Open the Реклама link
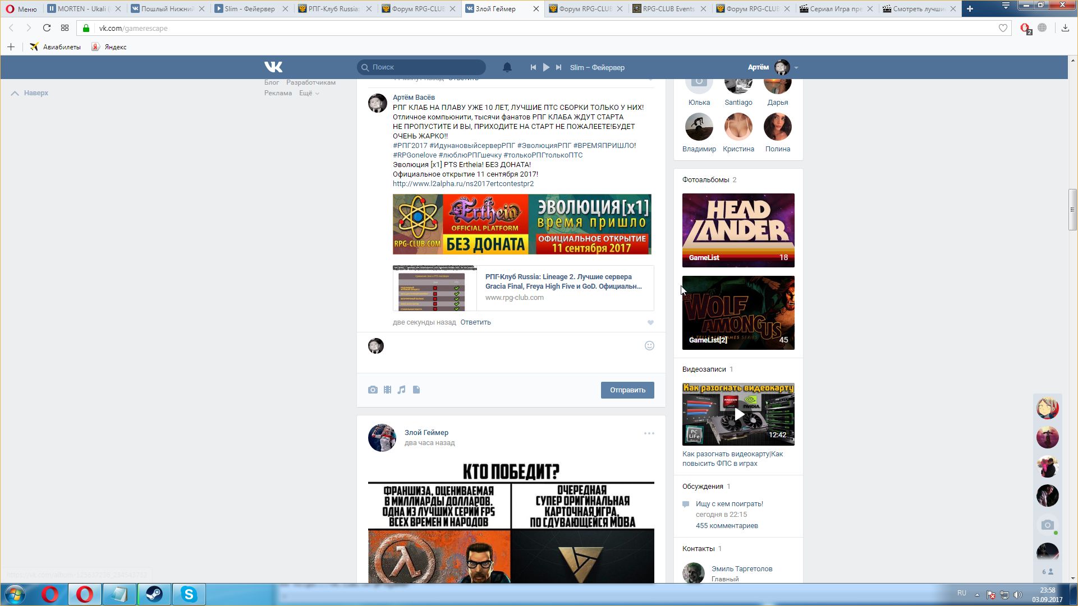 click(278, 93)
